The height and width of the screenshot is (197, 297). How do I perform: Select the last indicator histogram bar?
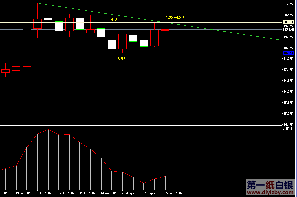click(165, 183)
